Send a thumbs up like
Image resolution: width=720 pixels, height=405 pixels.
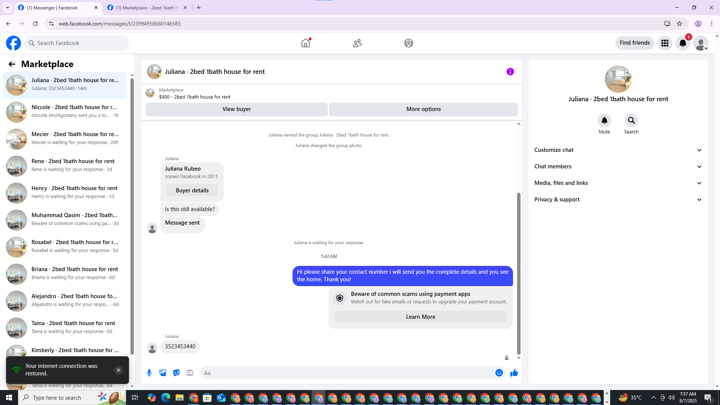(514, 373)
